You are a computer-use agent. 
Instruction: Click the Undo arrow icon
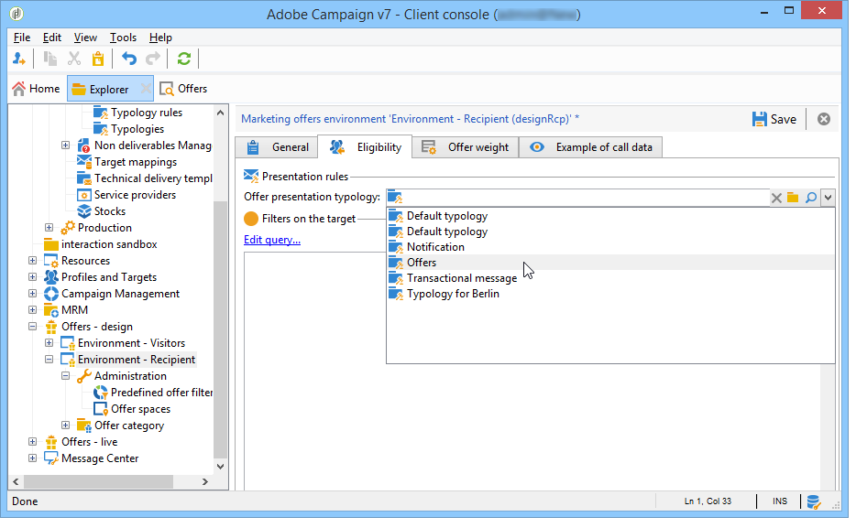click(x=129, y=59)
